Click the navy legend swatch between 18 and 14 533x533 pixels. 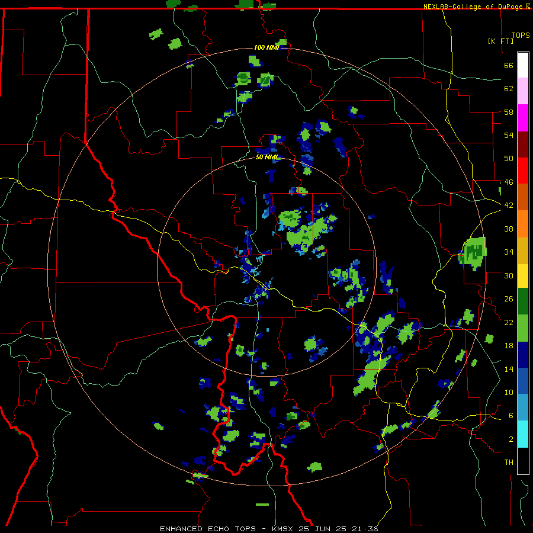pyautogui.click(x=523, y=355)
